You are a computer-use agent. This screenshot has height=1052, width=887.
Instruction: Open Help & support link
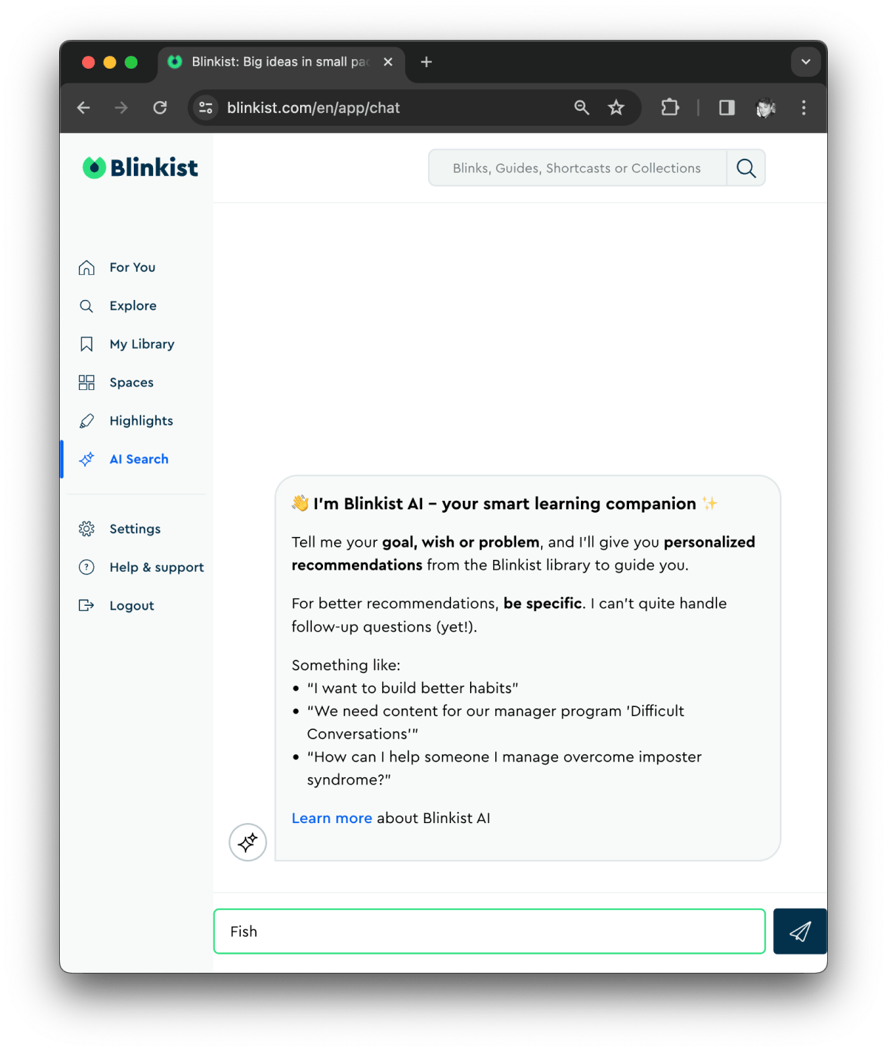tap(157, 567)
